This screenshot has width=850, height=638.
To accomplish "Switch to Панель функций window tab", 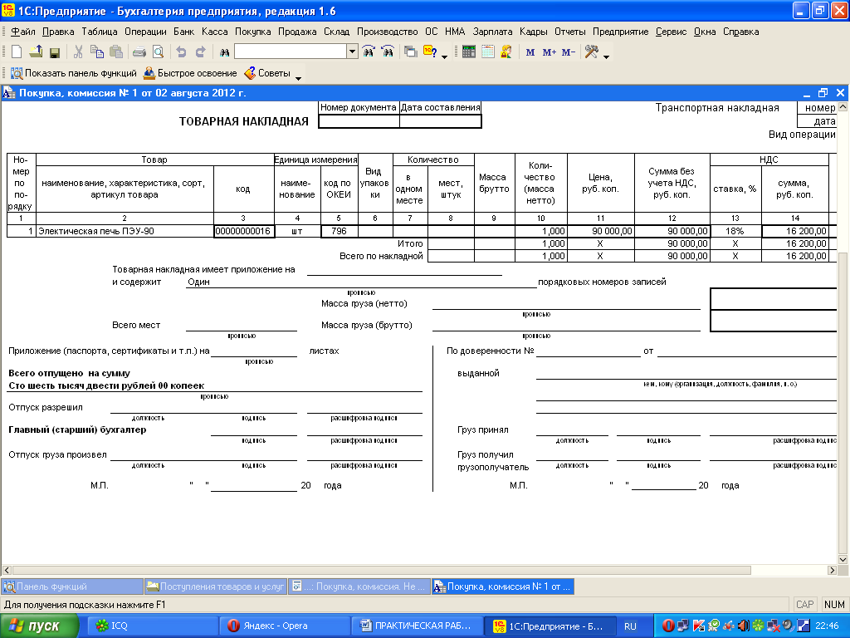I will [72, 586].
